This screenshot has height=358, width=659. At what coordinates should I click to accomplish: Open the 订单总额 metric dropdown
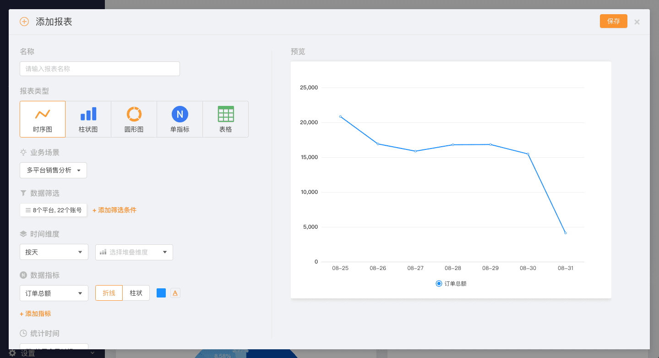54,293
